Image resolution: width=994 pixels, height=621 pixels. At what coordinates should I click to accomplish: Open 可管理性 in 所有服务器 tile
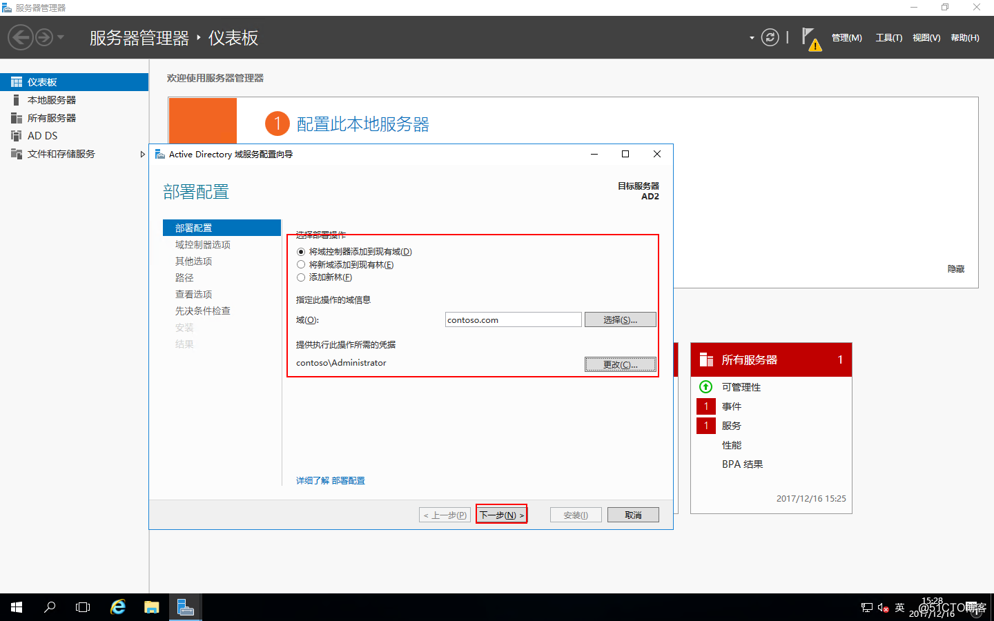pyautogui.click(x=741, y=387)
